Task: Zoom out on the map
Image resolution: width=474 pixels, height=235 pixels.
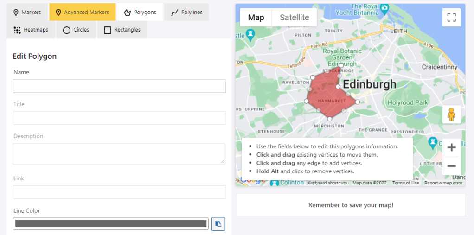Action: pyautogui.click(x=451, y=166)
